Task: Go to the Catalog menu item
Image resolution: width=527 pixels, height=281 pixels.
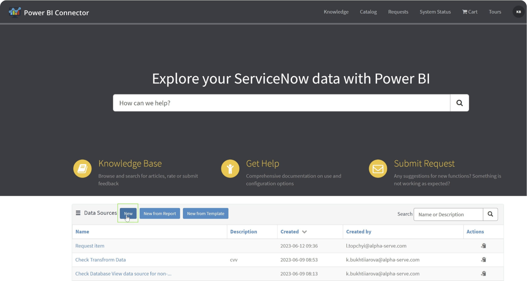Action: [368, 12]
